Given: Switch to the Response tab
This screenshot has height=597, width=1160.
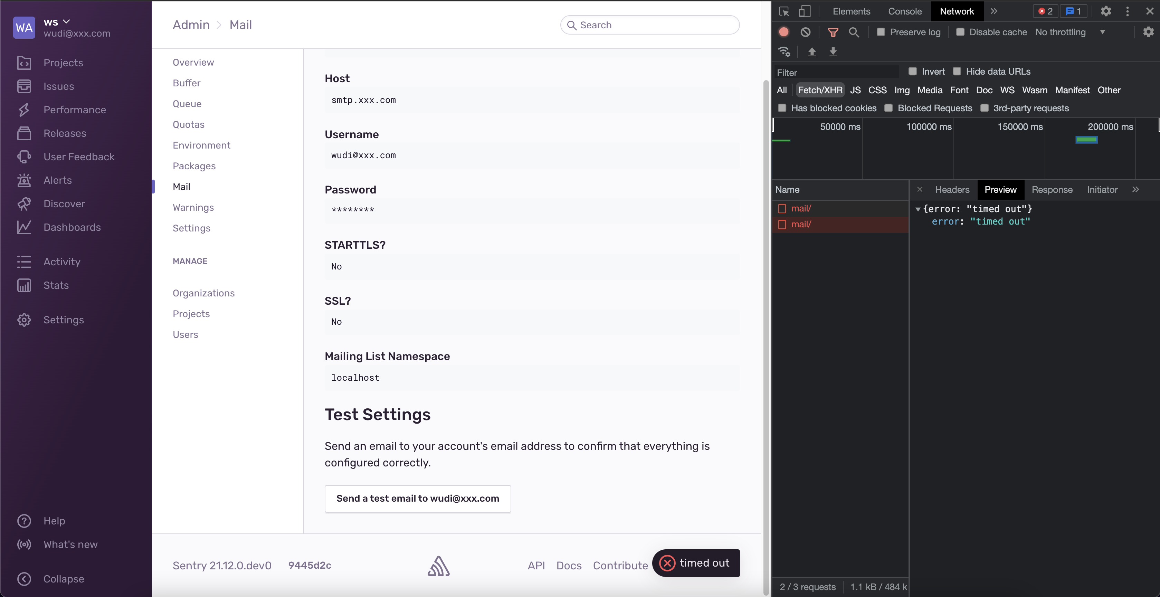Looking at the screenshot, I should (1052, 190).
